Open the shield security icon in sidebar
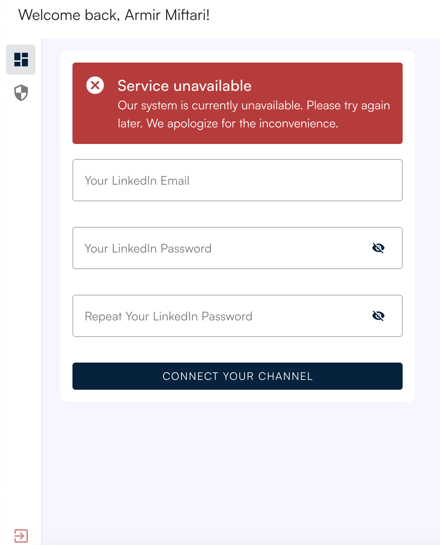The width and height of the screenshot is (440, 545). click(21, 93)
